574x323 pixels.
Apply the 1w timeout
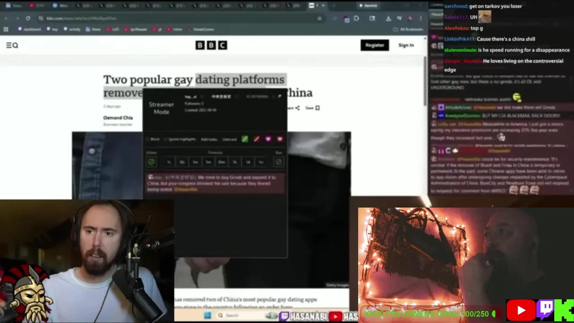click(261, 162)
